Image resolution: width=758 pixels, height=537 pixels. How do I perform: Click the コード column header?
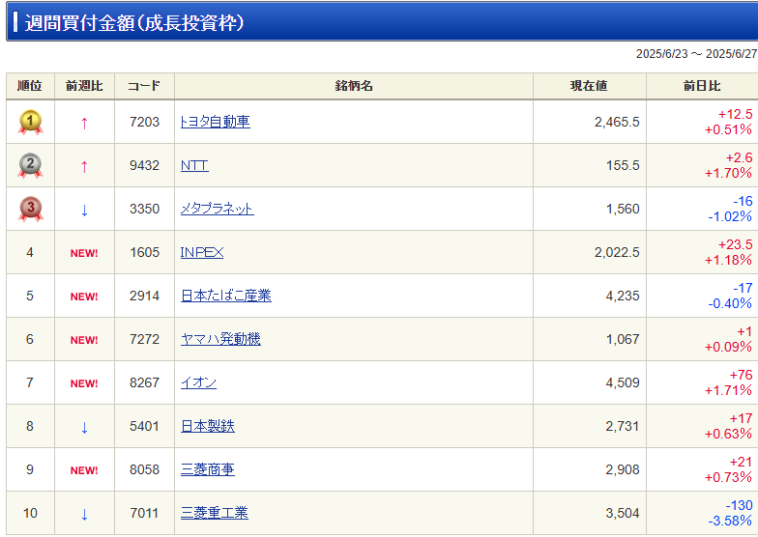pos(144,86)
